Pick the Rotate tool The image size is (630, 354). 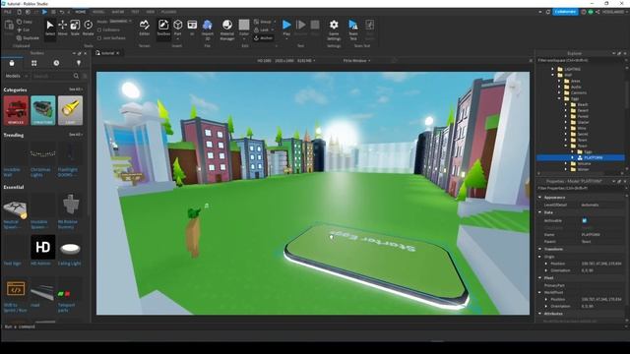pos(88,28)
